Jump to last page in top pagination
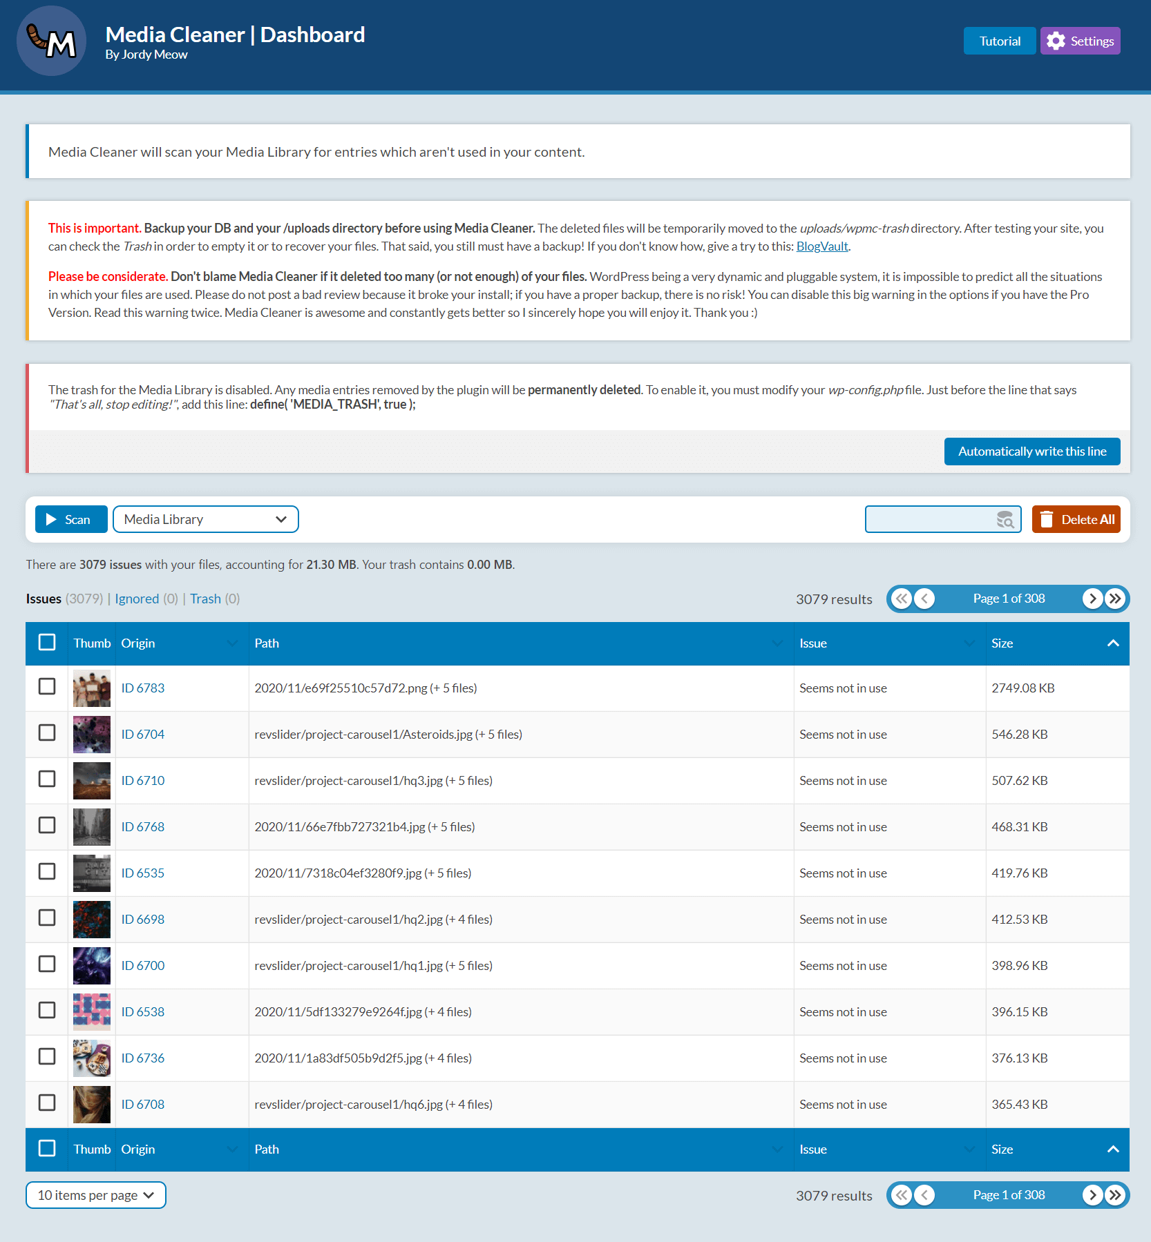This screenshot has width=1151, height=1242. tap(1114, 599)
